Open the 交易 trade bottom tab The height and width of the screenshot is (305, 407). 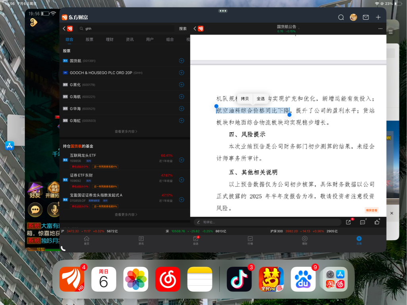coord(359,240)
